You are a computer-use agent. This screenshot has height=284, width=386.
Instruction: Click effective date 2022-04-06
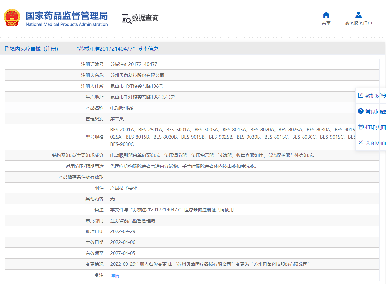point(123,242)
